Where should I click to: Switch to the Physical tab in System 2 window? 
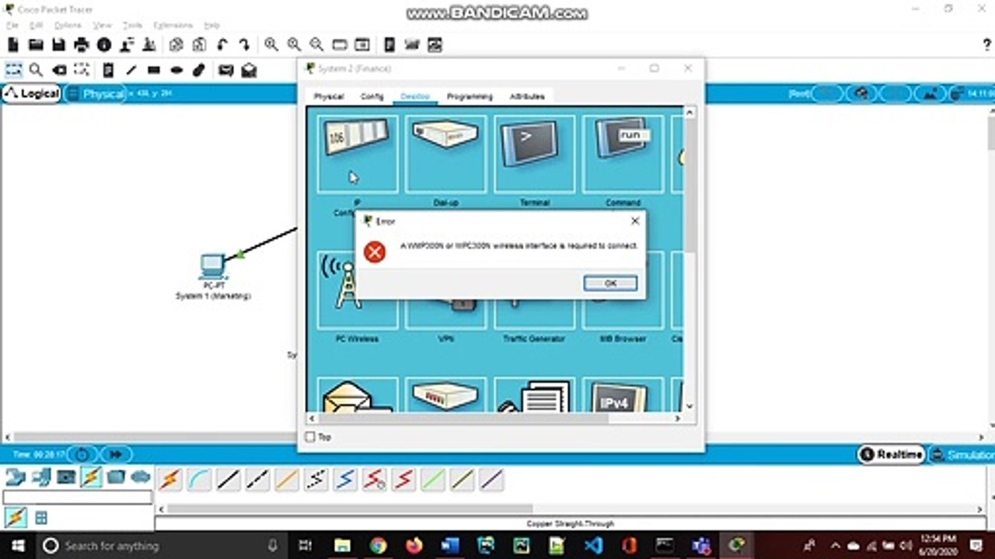(329, 96)
